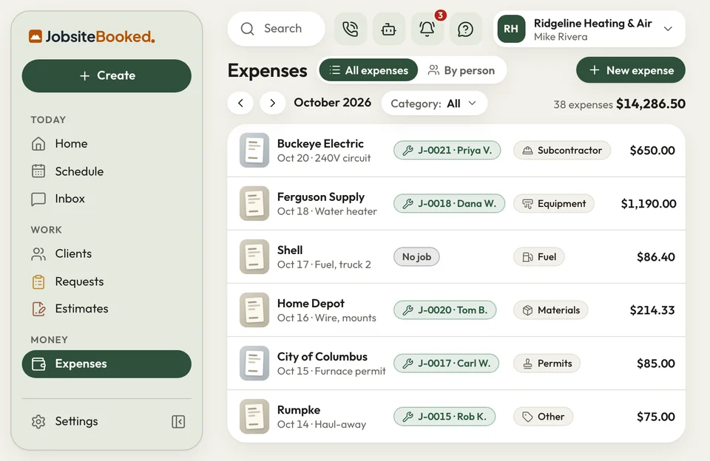
Task: Click the $650.00 amount
Action: 652,151
